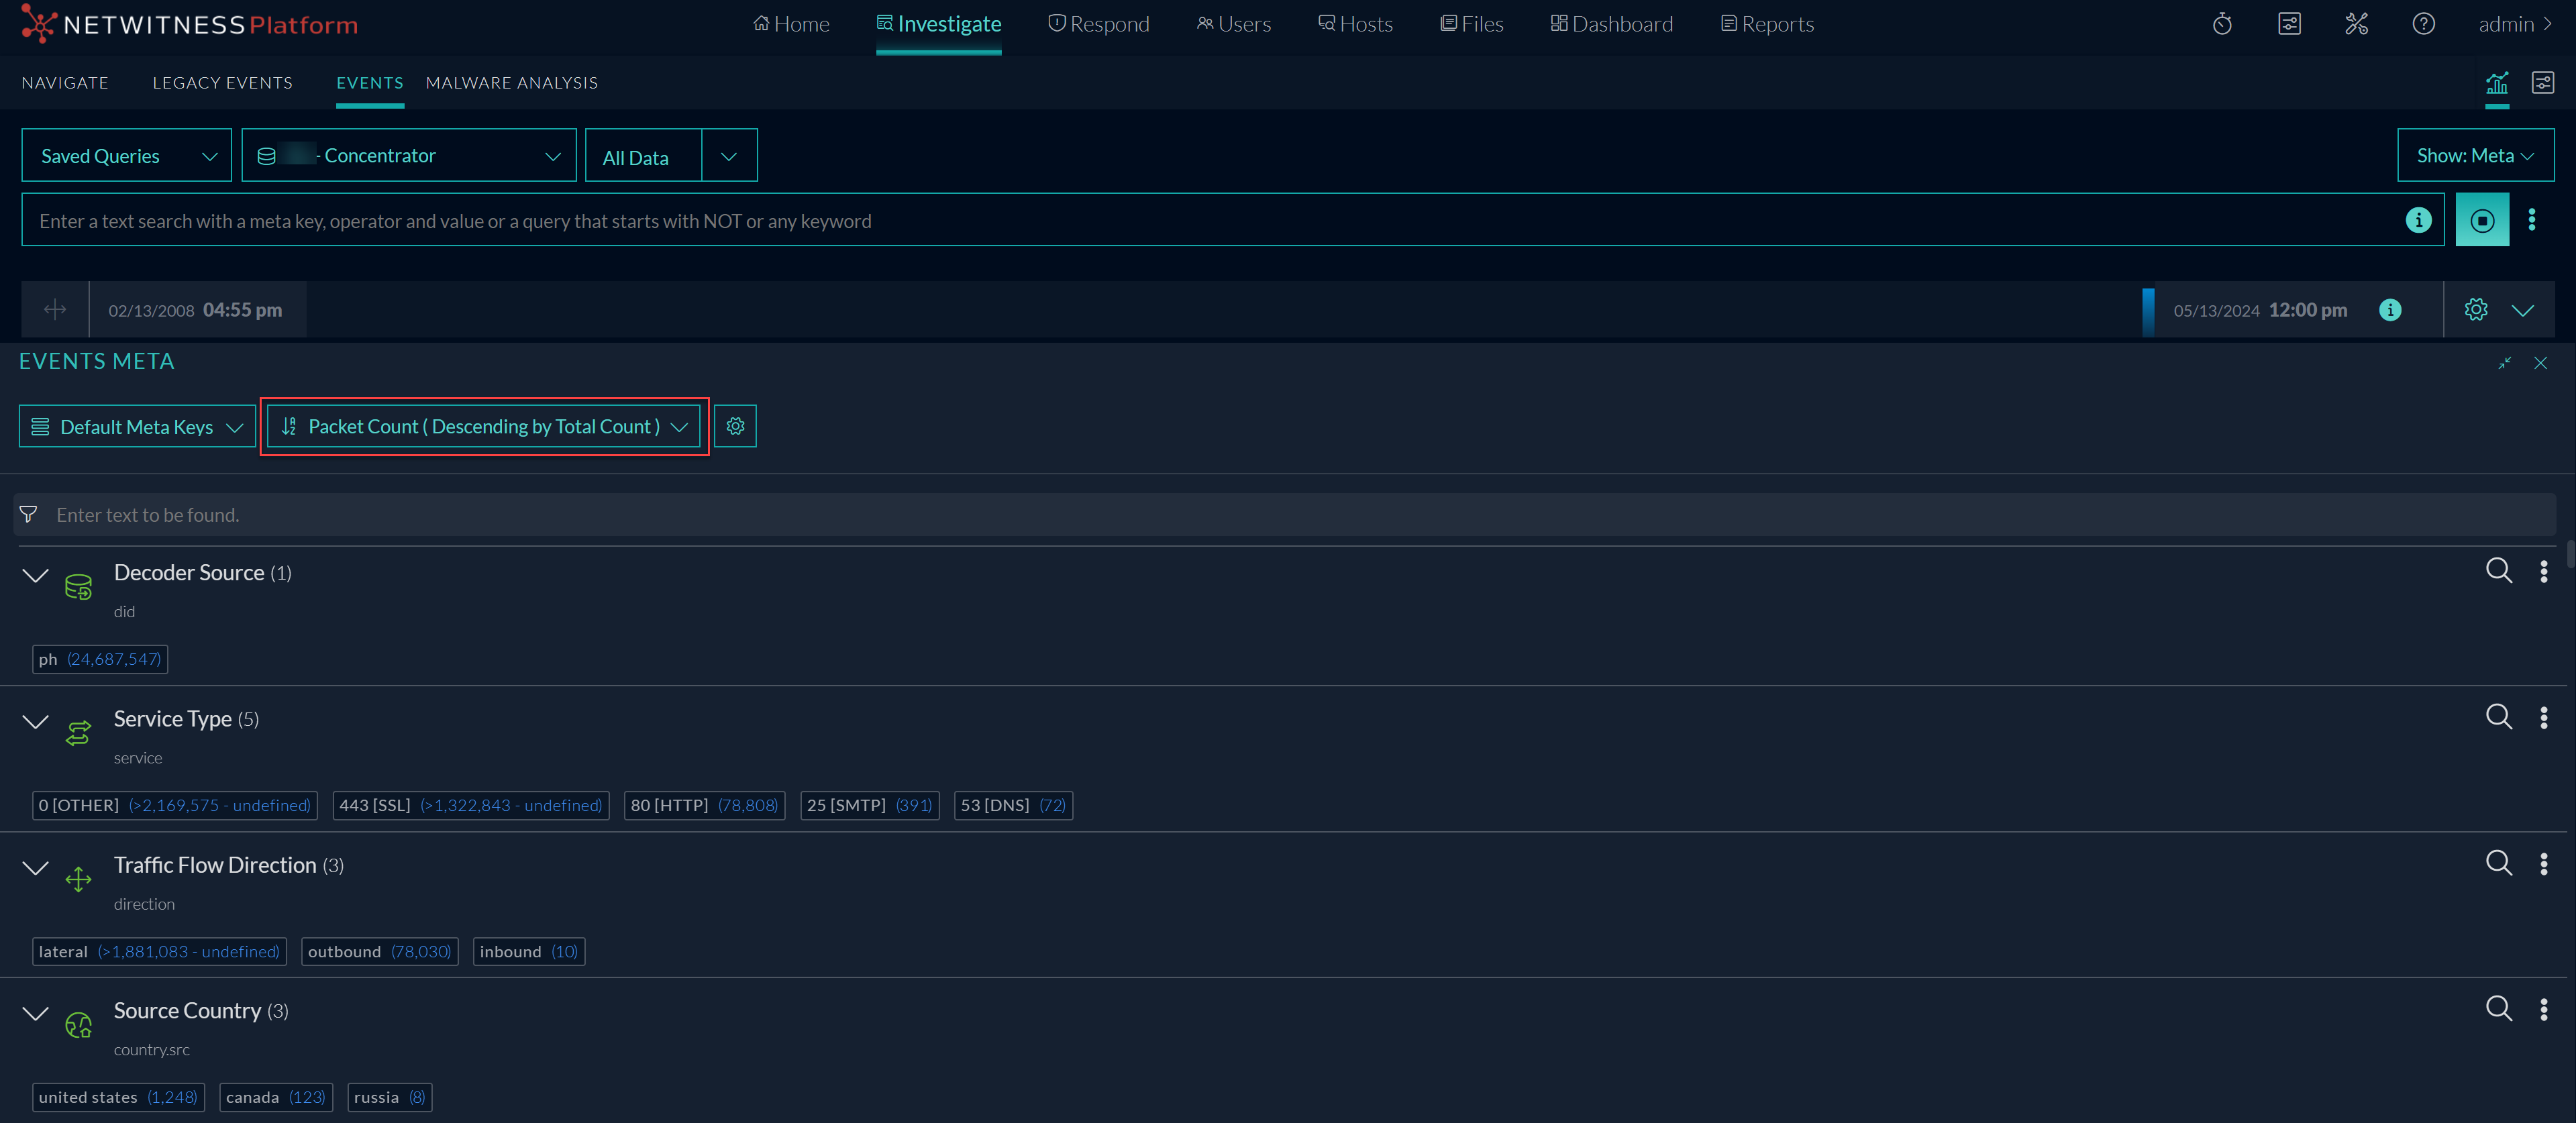Open the Saved Queries dropdown

click(x=126, y=156)
